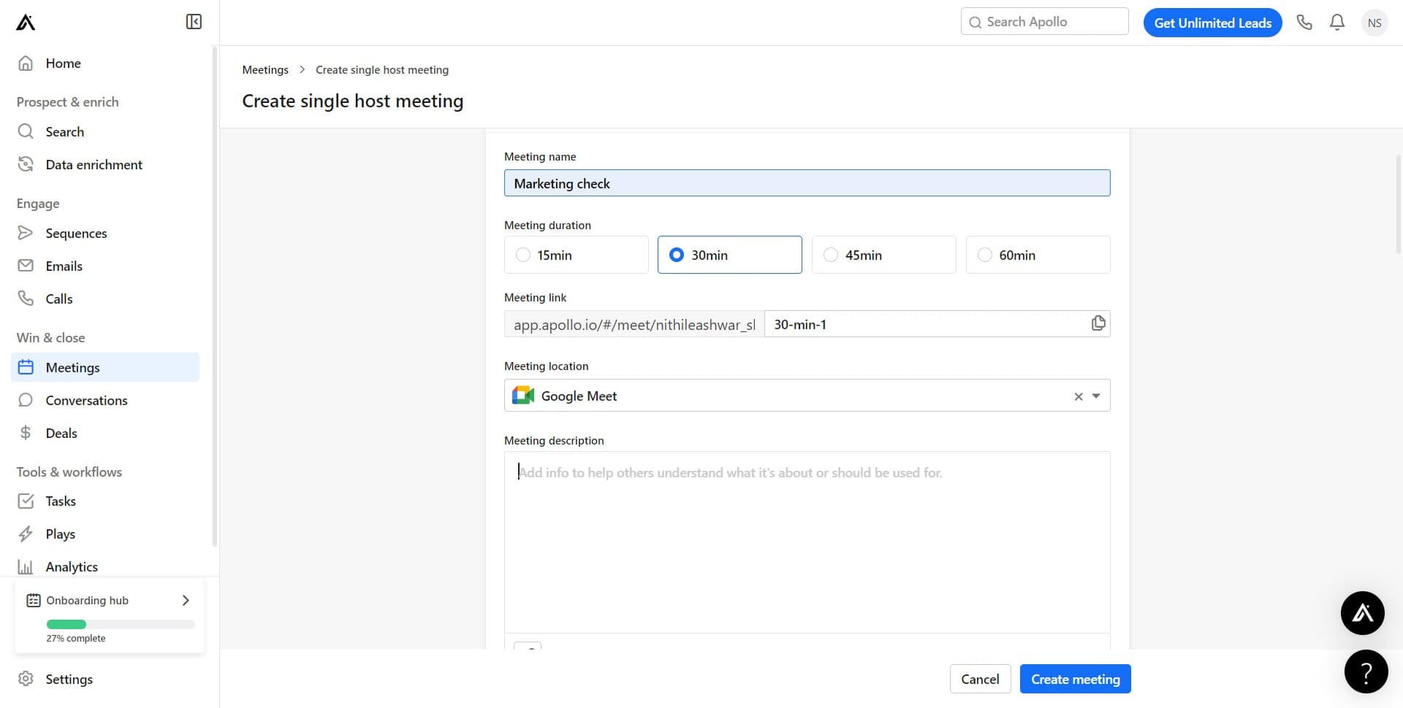The width and height of the screenshot is (1403, 708).
Task: Open Deals from the sidebar
Action: click(61, 434)
